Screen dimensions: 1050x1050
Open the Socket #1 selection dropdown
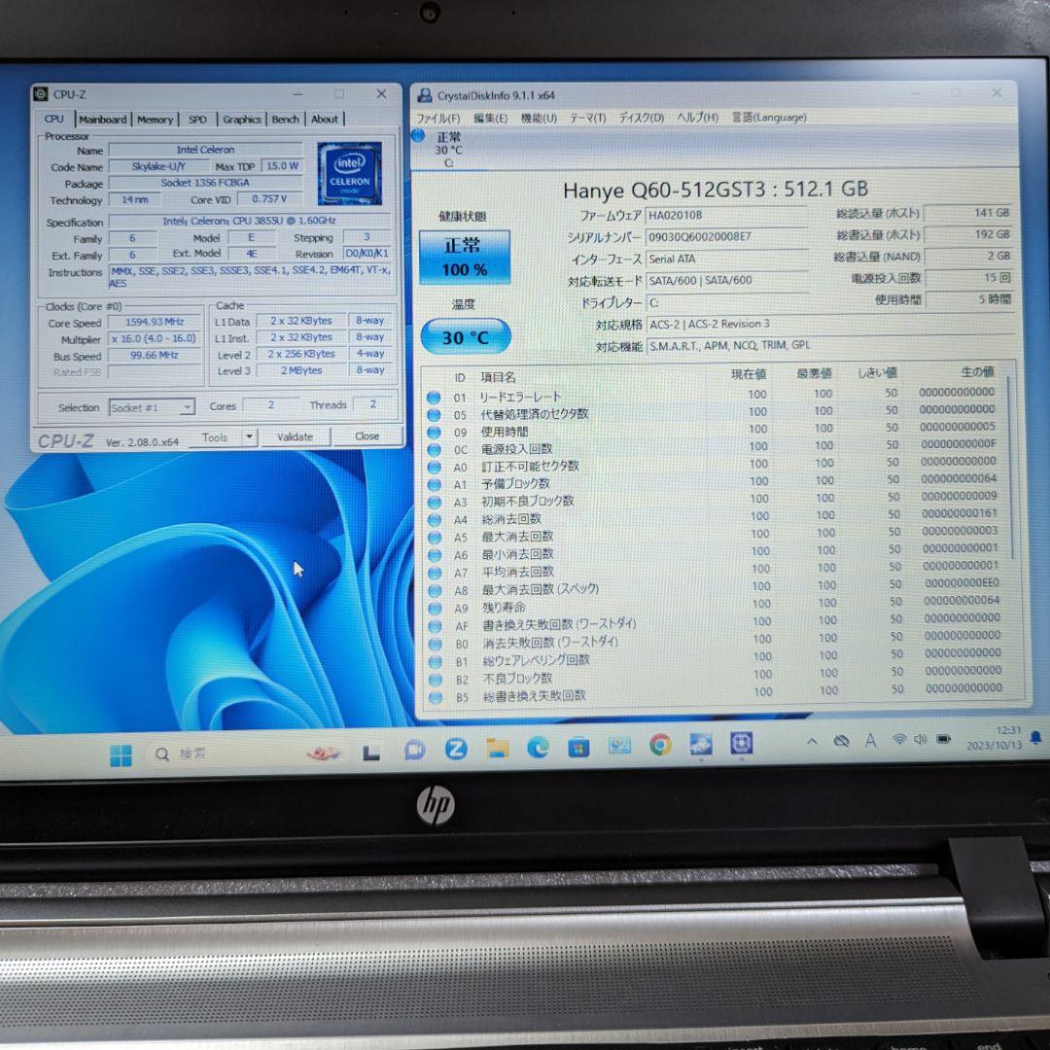(x=152, y=407)
